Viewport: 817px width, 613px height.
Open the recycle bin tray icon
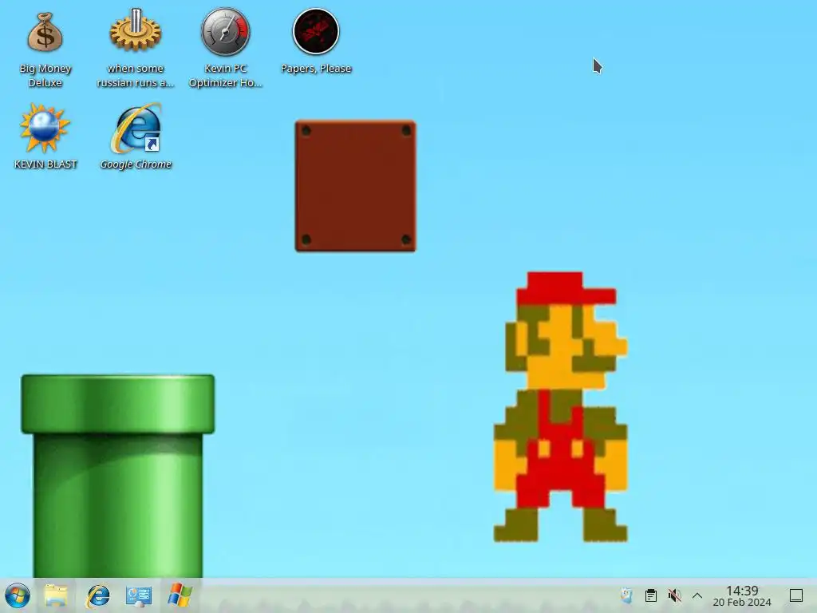626,595
